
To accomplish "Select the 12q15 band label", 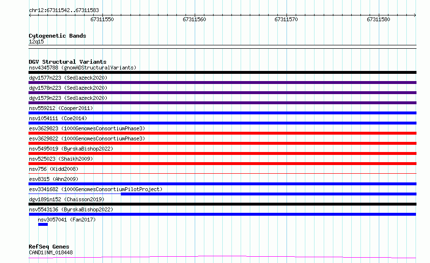I will (36, 42).
